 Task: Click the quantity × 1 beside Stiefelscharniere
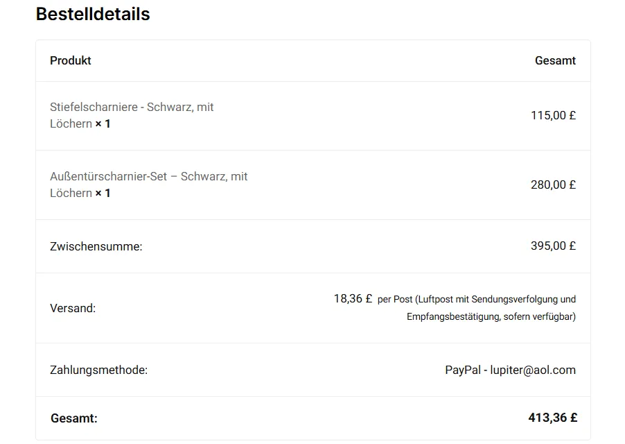[103, 124]
